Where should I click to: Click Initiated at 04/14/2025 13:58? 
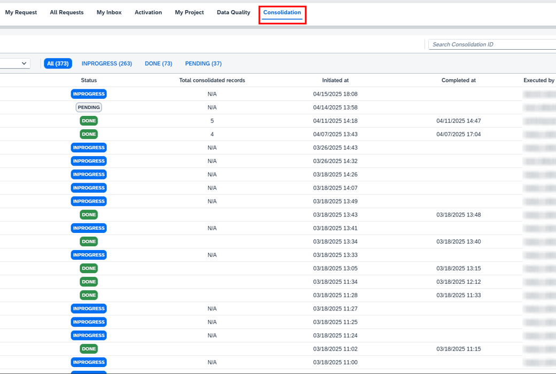click(x=335, y=107)
